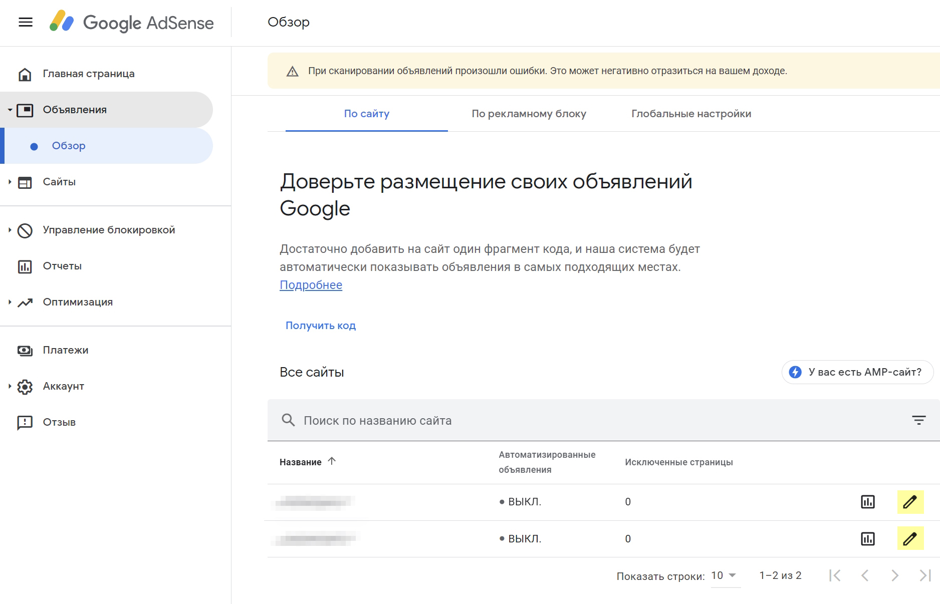Open report icon for the first site row

pos(868,502)
